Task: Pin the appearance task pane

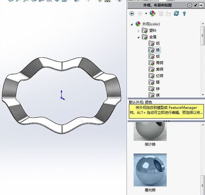Action: point(195,5)
